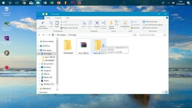Click the Buscar en Descargas search field
The height and width of the screenshot is (108, 192).
153,35
